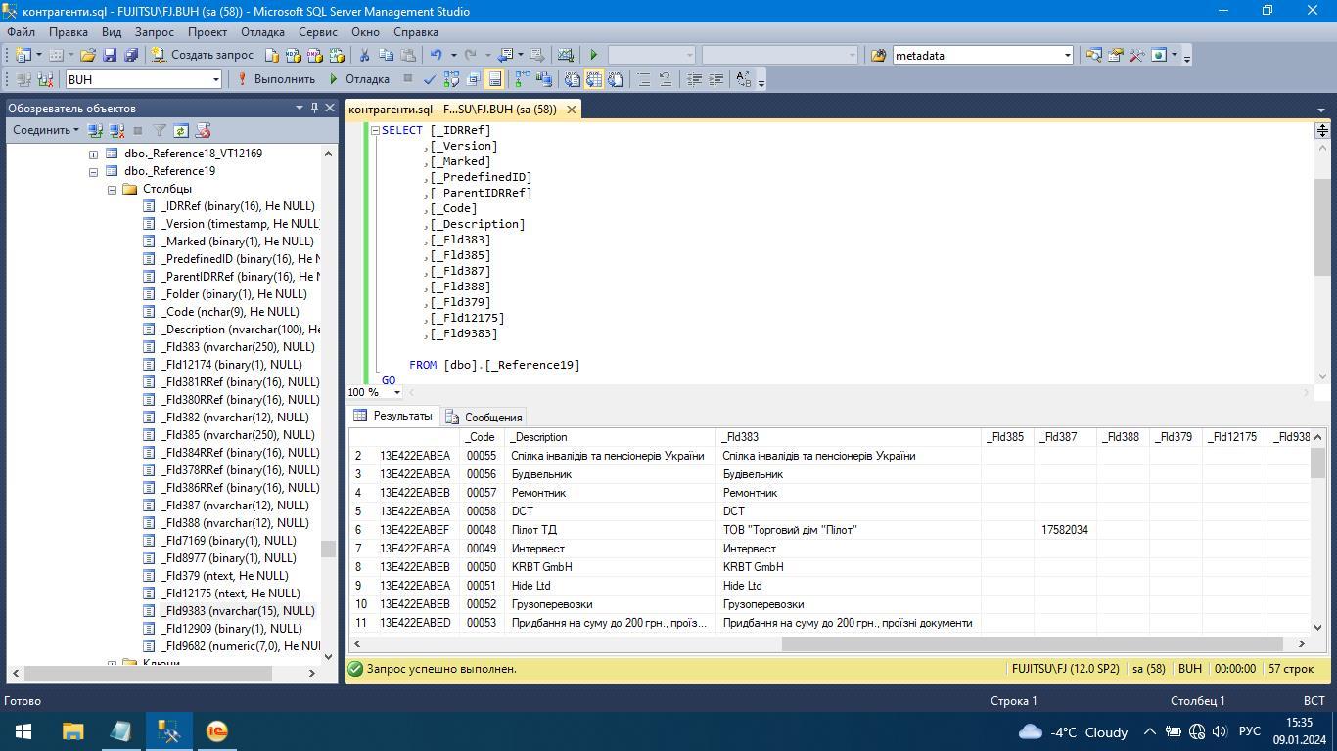Viewport: 1337px width, 751px height.
Task: Pin the Object Explorer panel
Action: coord(314,108)
